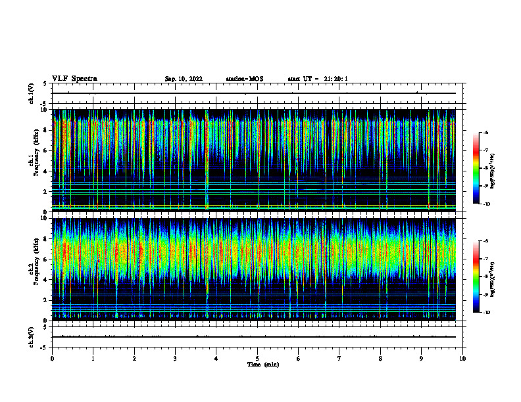
Task: Click the "ch.1(V)" axis label at top
Action: point(32,93)
